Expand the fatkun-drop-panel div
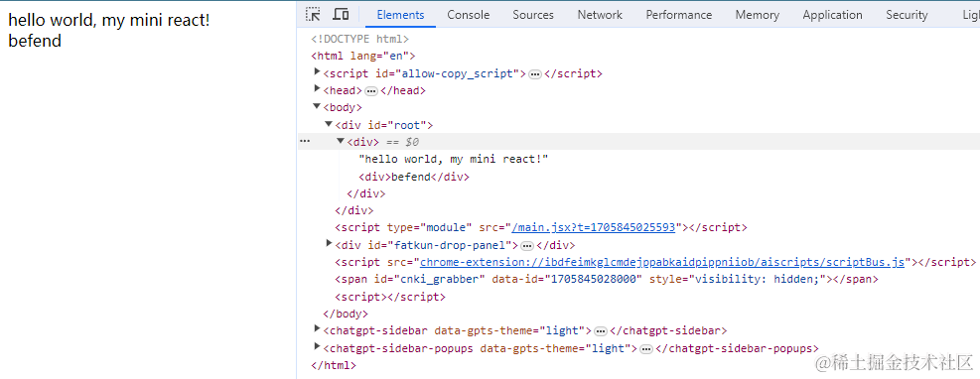980x379 pixels. (329, 243)
